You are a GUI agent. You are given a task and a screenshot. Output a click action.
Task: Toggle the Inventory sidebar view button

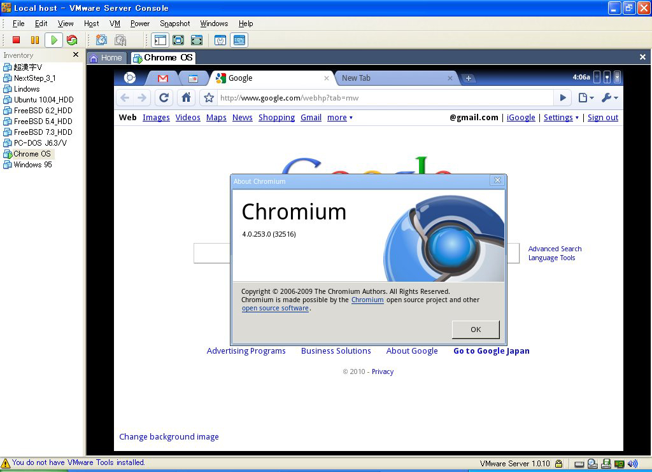(x=160, y=40)
